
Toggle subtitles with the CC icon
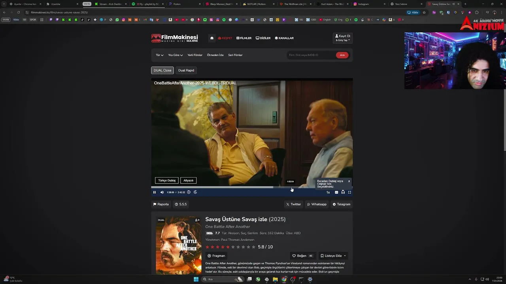point(336,192)
